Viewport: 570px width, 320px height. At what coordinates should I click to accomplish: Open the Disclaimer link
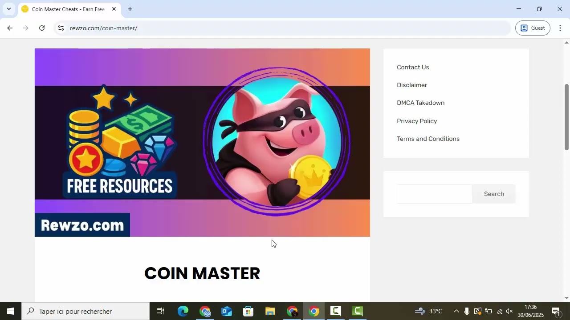(412, 85)
